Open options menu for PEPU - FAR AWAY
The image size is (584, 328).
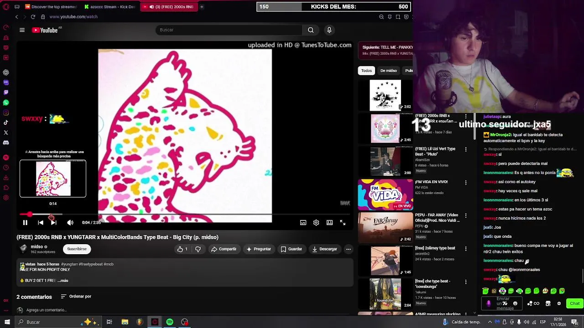click(x=466, y=215)
